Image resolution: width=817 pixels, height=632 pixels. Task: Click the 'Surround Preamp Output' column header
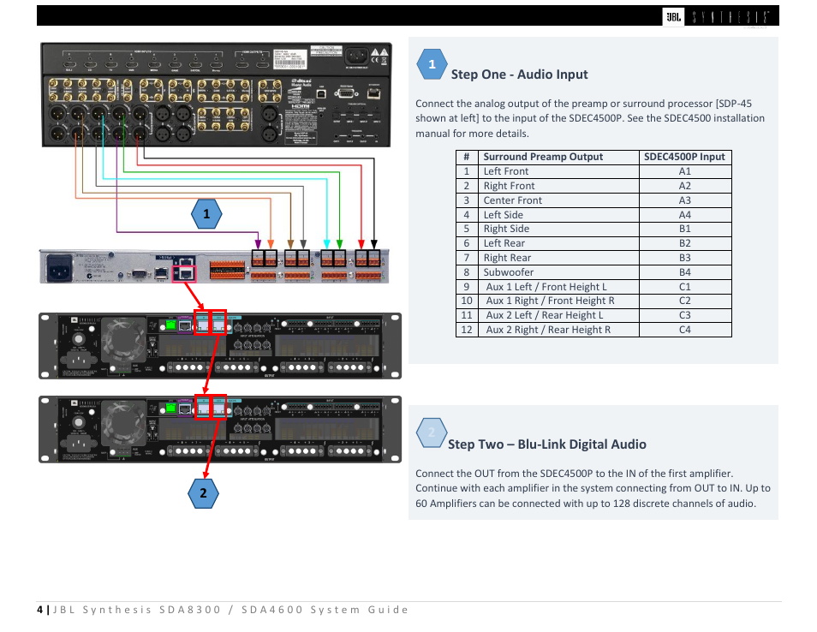point(558,157)
